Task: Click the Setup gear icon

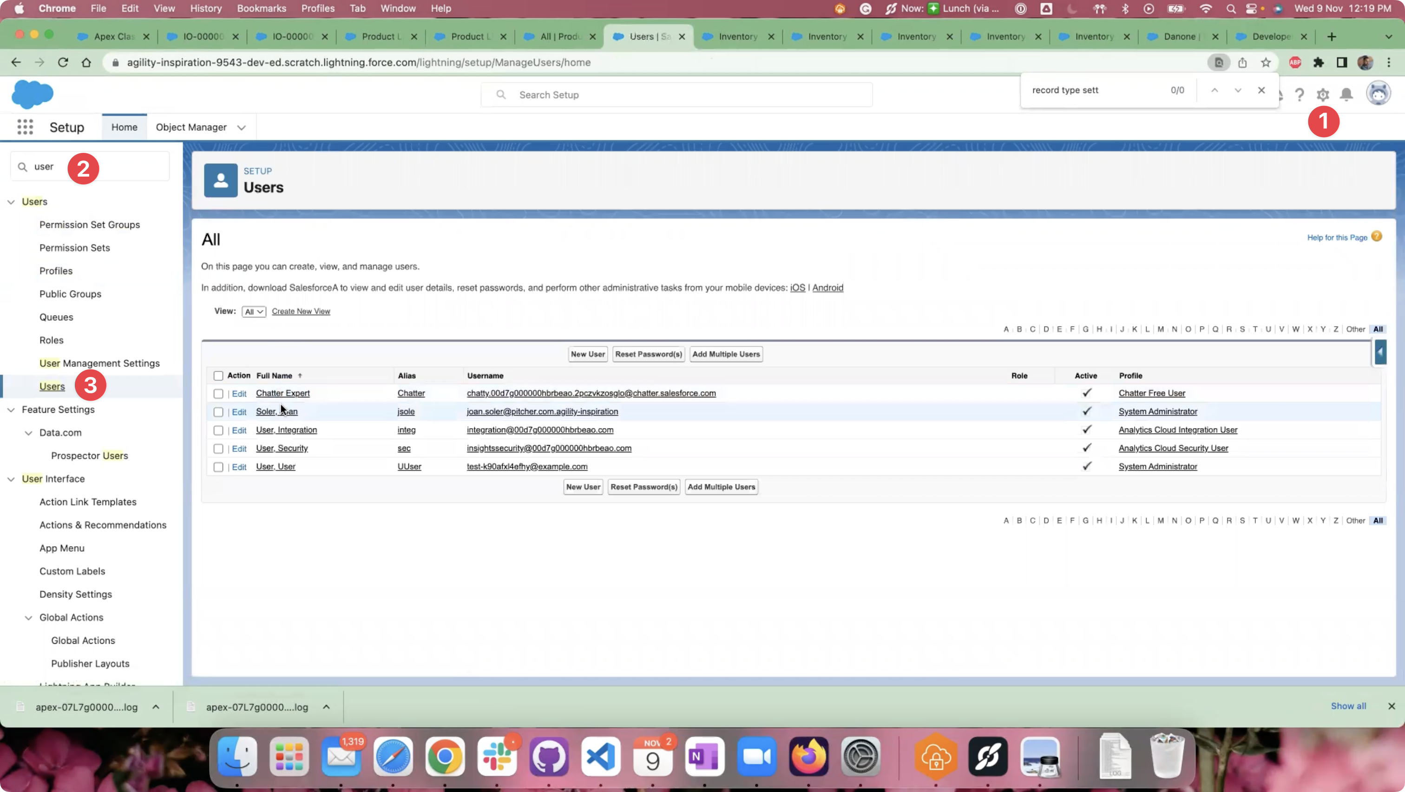Action: pos(1323,95)
